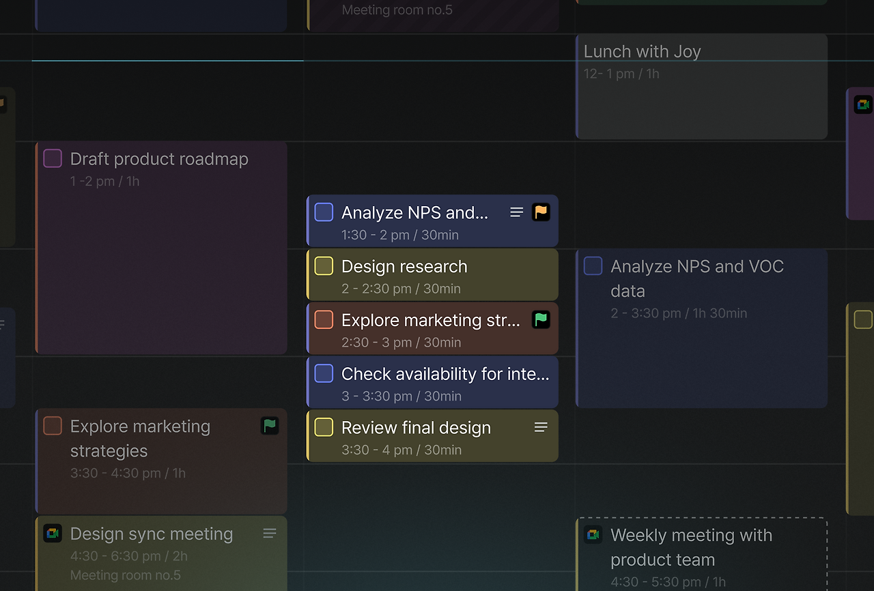Open the Lunch with Joy event
This screenshot has width=874, height=591.
tap(702, 87)
